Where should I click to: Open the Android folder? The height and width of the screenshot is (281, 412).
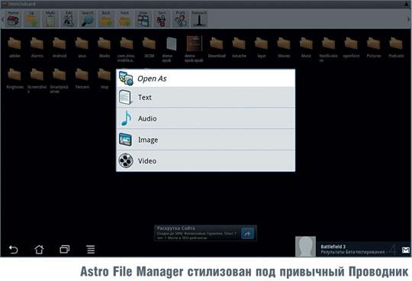[x=60, y=47]
